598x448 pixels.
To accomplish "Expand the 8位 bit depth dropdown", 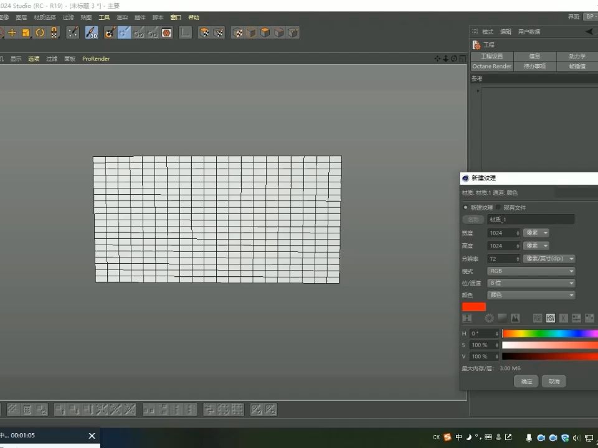I will (x=530, y=282).
